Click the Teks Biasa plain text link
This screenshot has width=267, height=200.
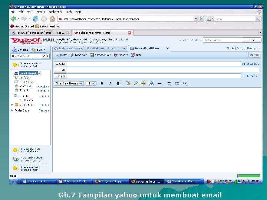[x=250, y=76]
